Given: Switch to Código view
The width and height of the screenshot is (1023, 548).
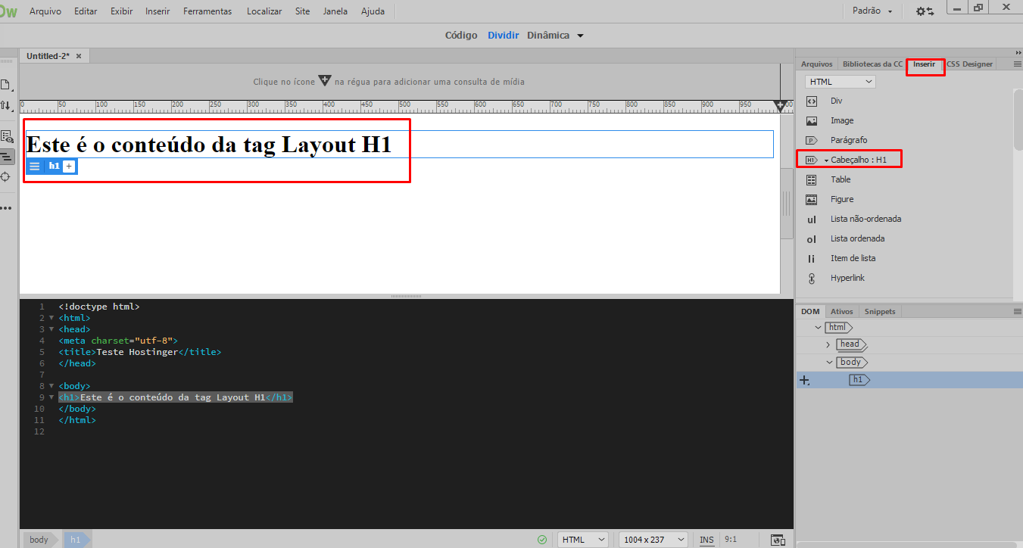Looking at the screenshot, I should pos(461,36).
